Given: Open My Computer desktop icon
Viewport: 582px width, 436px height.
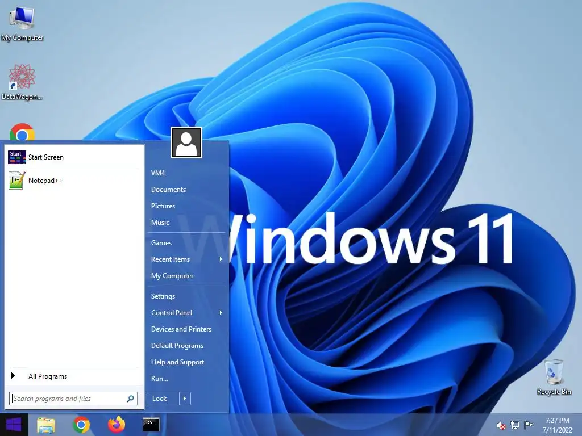Looking at the screenshot, I should point(22,23).
